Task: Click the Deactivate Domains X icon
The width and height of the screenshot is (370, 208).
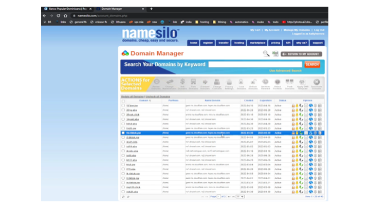Action: click(x=317, y=82)
